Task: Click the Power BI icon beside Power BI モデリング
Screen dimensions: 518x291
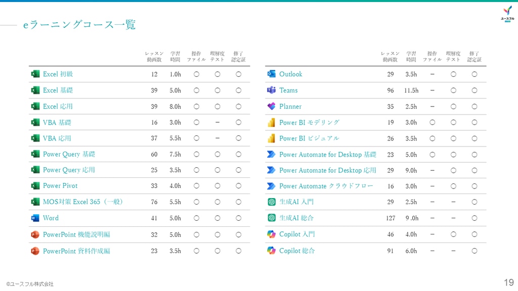Action: pos(271,123)
